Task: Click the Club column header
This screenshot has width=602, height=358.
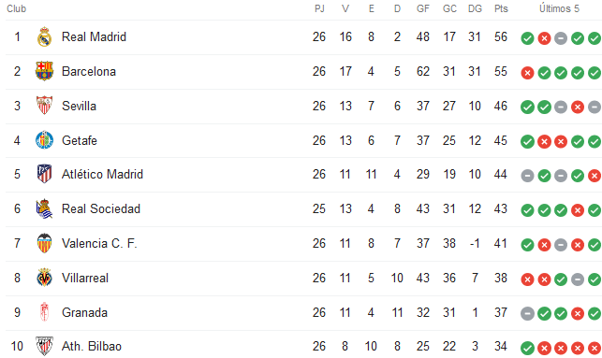Action: 17,8
